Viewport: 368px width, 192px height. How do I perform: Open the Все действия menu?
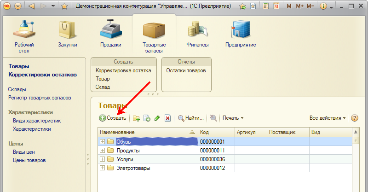328,118
